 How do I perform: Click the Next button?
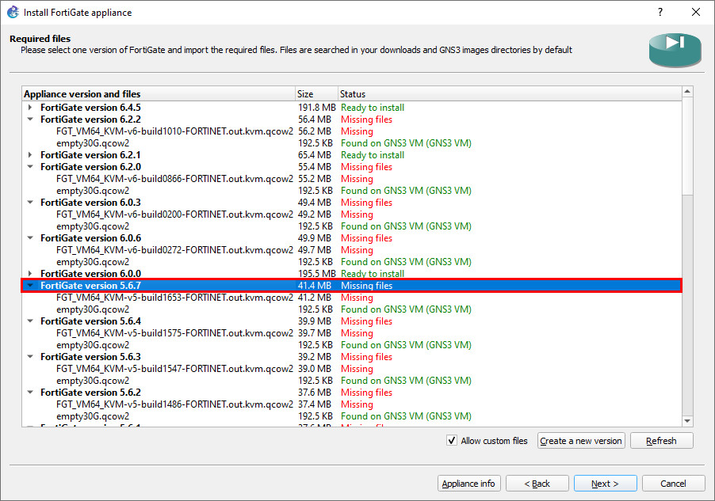pyautogui.click(x=605, y=483)
